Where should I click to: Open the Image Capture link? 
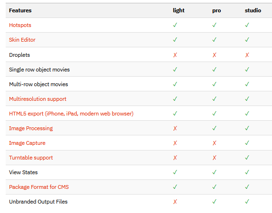pos(27,143)
